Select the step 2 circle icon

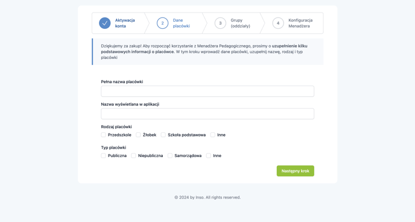[162, 23]
